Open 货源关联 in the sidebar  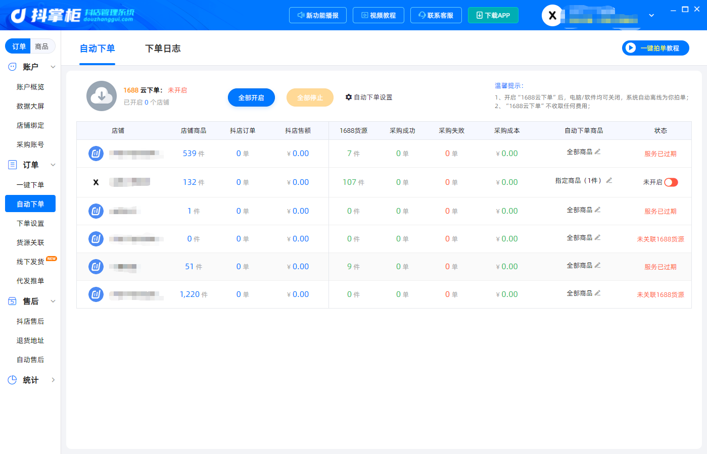point(30,242)
